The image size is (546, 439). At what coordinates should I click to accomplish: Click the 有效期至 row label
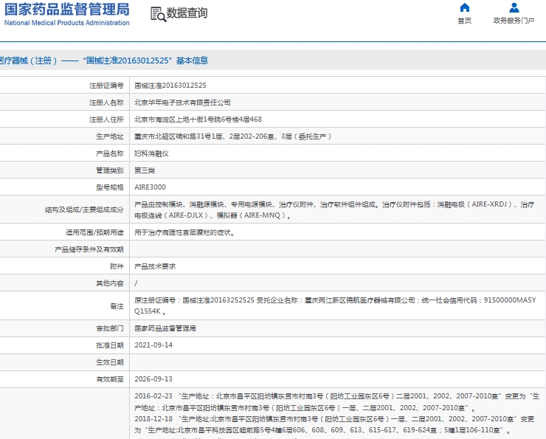point(110,379)
